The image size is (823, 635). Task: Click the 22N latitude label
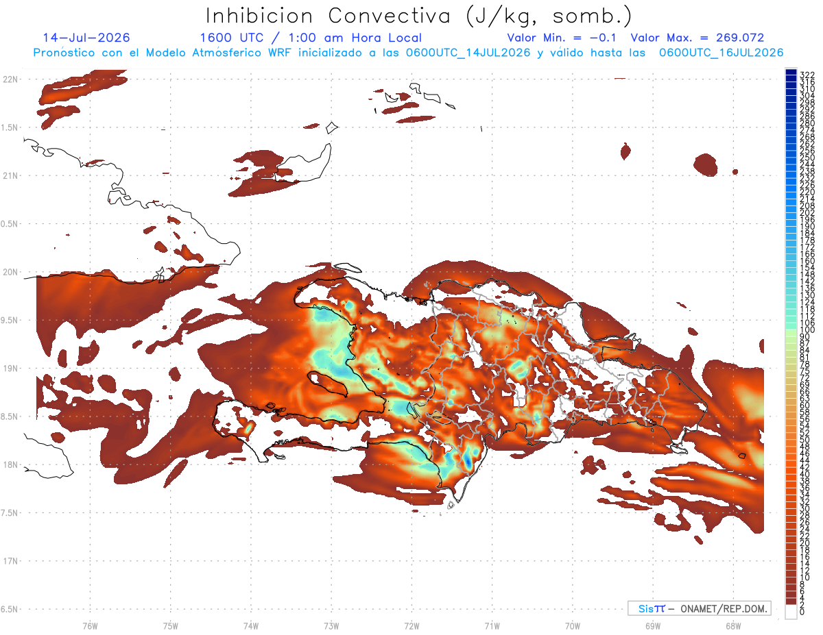click(x=10, y=79)
